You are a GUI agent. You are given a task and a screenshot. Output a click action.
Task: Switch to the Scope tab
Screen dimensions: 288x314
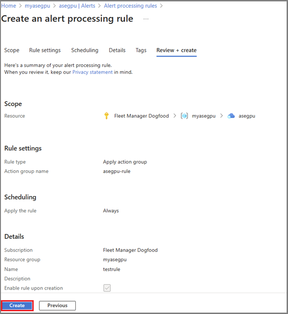(x=12, y=50)
